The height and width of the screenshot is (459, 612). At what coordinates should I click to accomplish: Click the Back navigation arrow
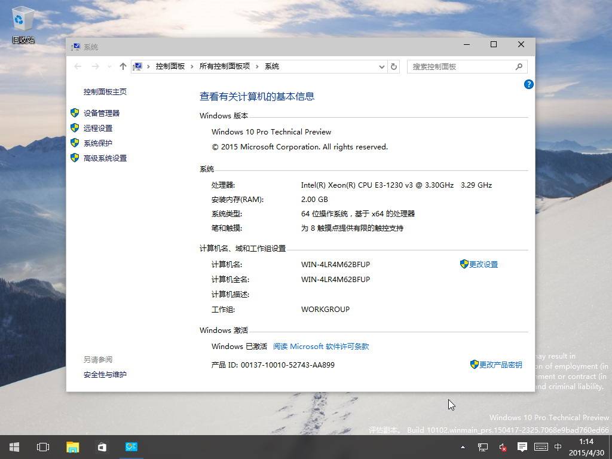click(x=78, y=67)
